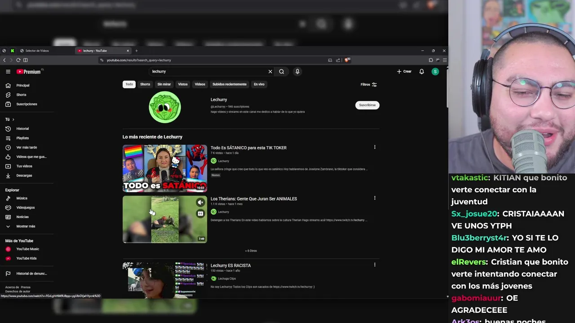Open the browser main menu

pyautogui.click(x=445, y=60)
